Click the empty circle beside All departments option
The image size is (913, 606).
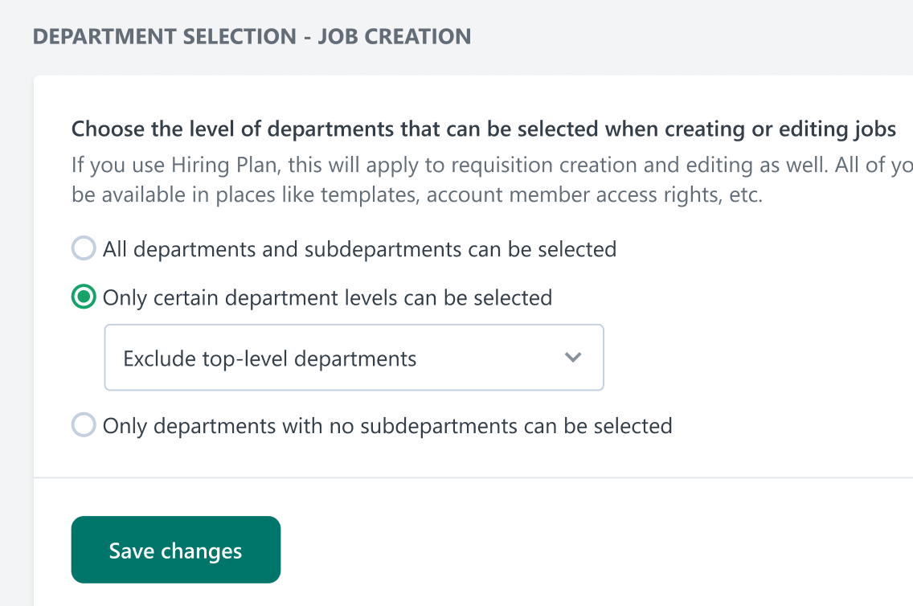click(x=84, y=248)
